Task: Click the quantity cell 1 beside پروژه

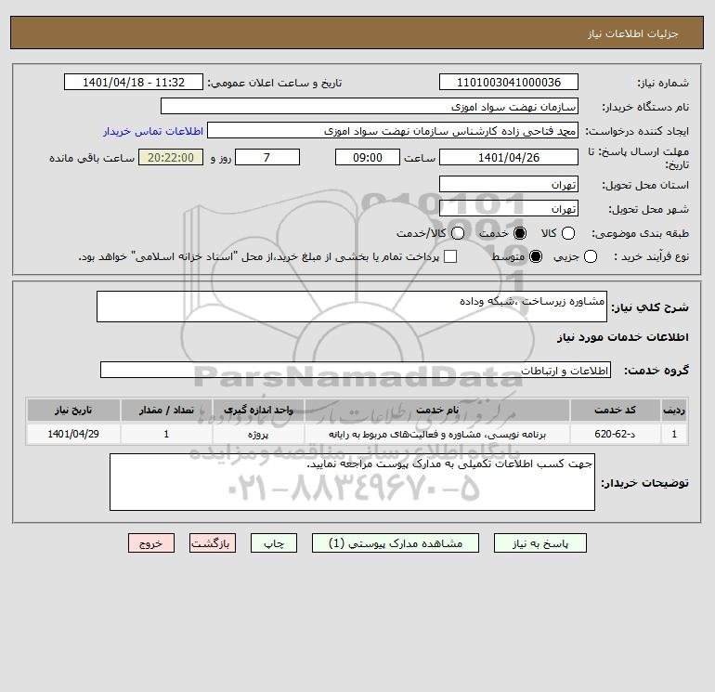Action: pos(166,434)
